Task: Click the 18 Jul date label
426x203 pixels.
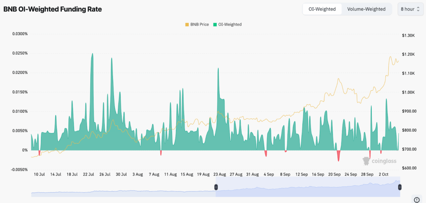Action: click(72, 174)
